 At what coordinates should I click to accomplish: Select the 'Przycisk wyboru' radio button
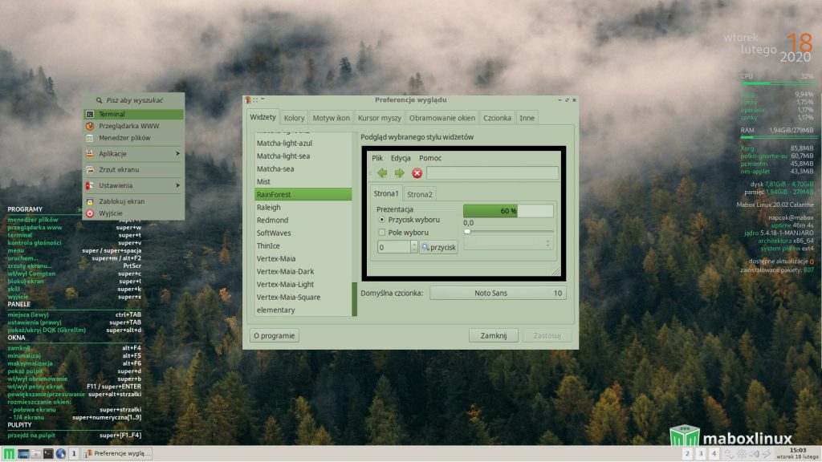point(382,218)
